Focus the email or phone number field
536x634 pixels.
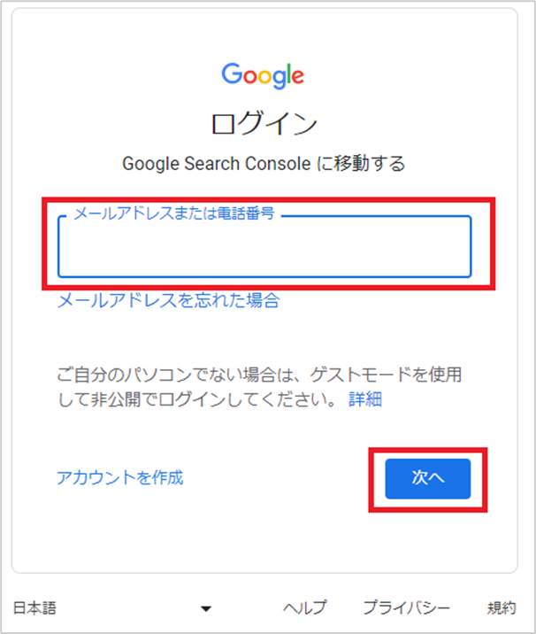(264, 247)
